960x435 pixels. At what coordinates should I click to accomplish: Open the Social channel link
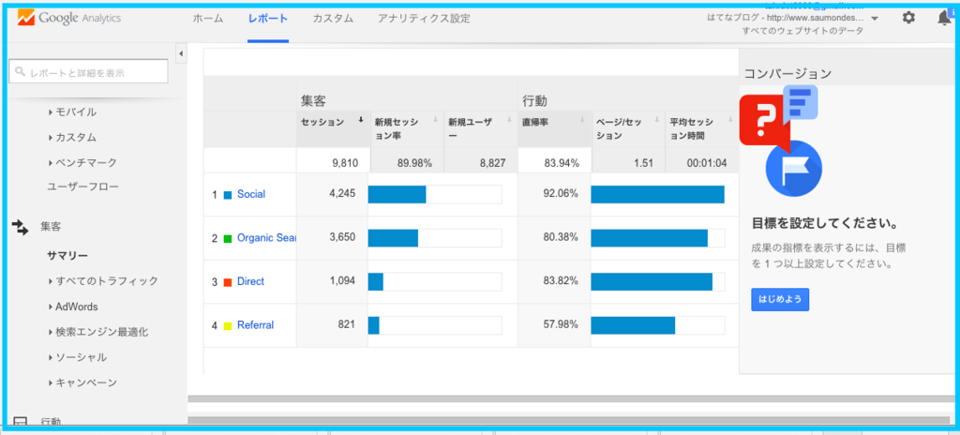pyautogui.click(x=251, y=194)
